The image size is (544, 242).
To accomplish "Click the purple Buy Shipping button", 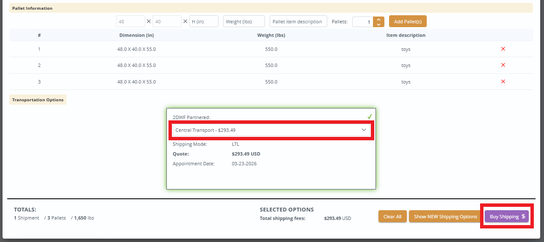I will [507, 217].
